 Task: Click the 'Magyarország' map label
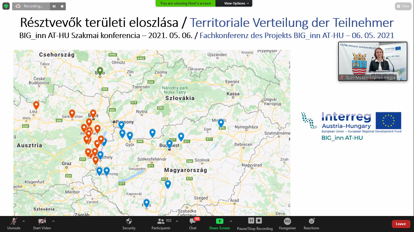(185, 170)
